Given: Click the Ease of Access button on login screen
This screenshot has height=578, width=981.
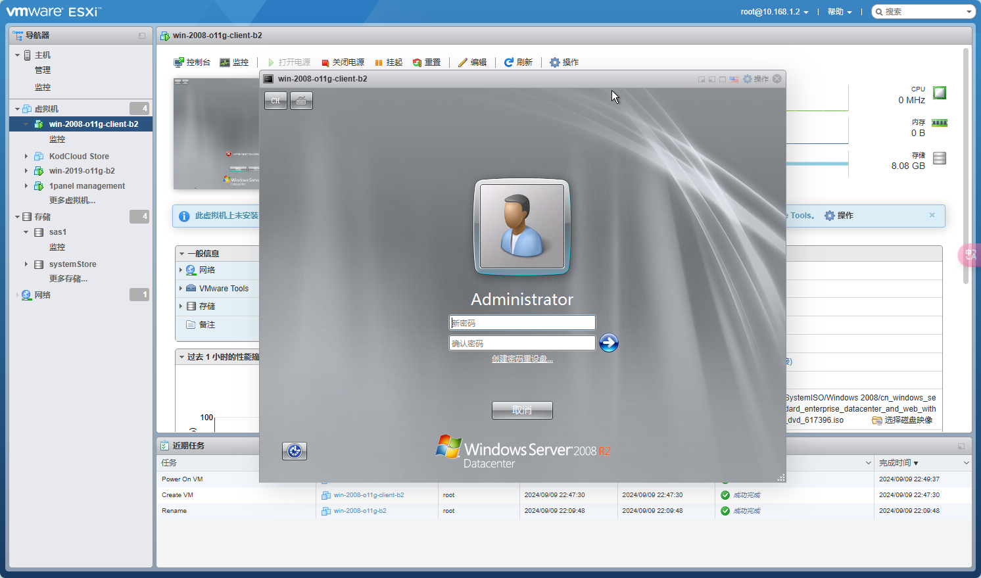Looking at the screenshot, I should tap(295, 450).
